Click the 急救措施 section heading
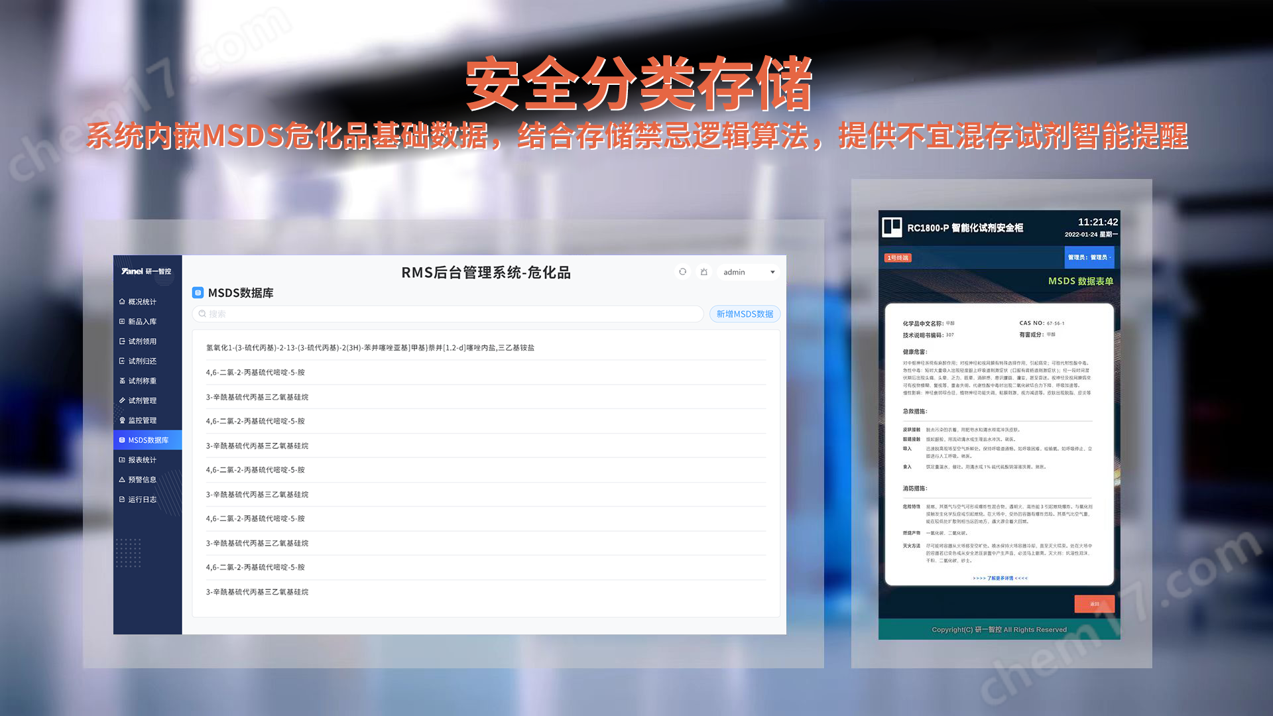The image size is (1273, 716). click(915, 412)
